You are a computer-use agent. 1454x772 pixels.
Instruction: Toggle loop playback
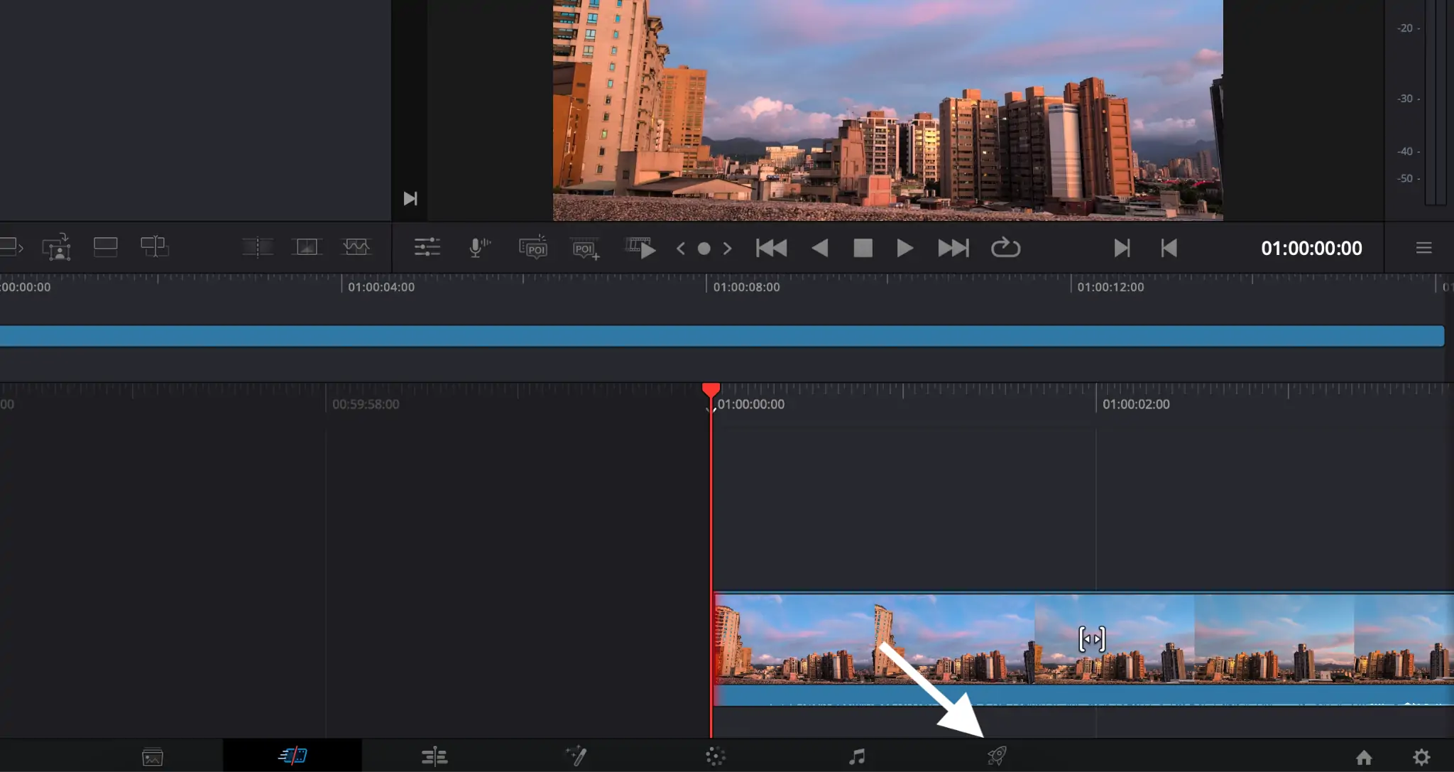coord(1005,248)
